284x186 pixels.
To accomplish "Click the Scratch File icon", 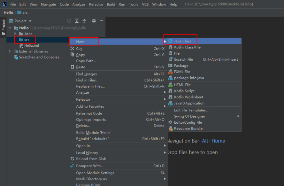I will click(171, 59).
